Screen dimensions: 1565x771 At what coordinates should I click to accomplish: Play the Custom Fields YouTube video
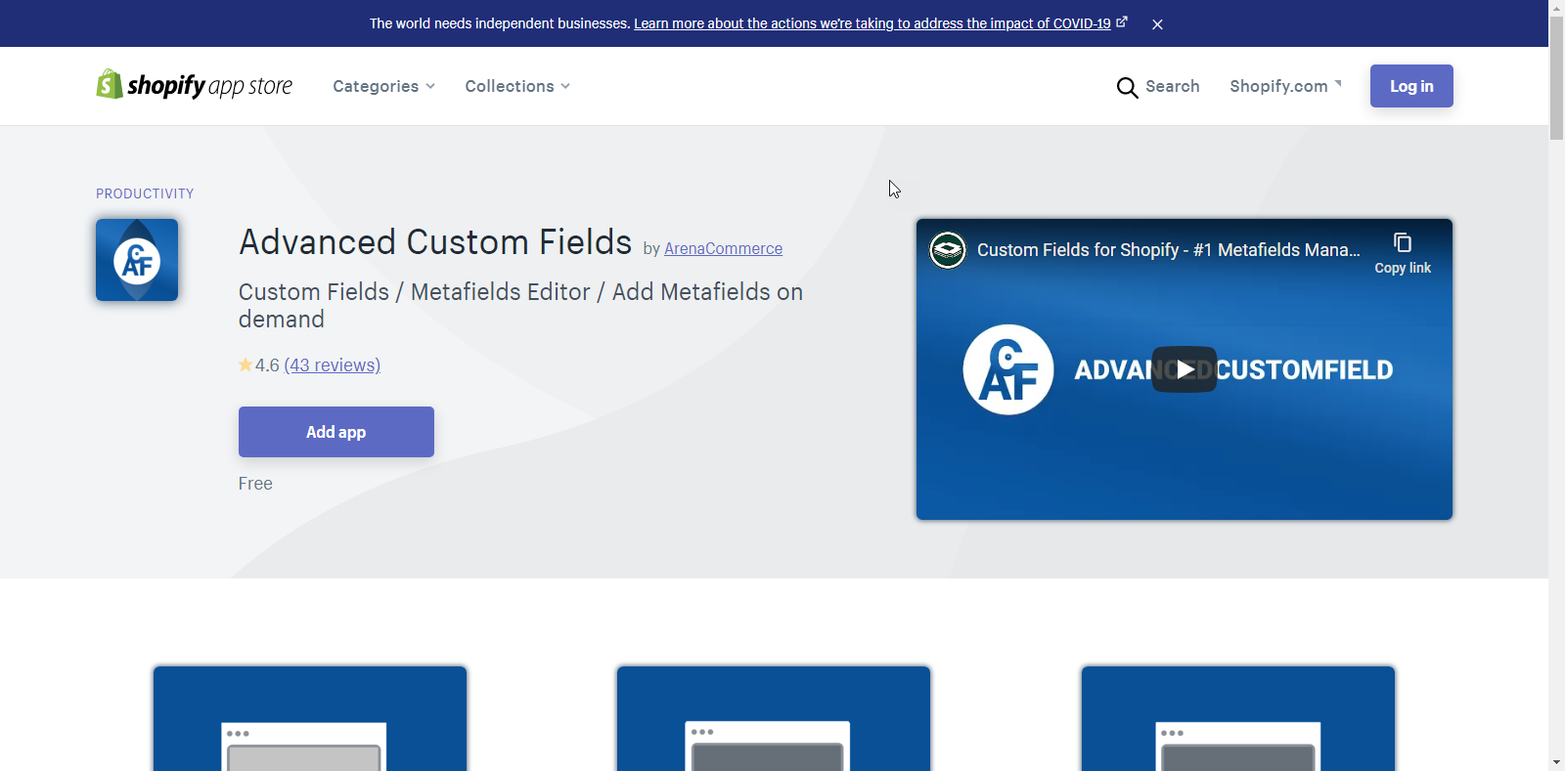coord(1185,369)
